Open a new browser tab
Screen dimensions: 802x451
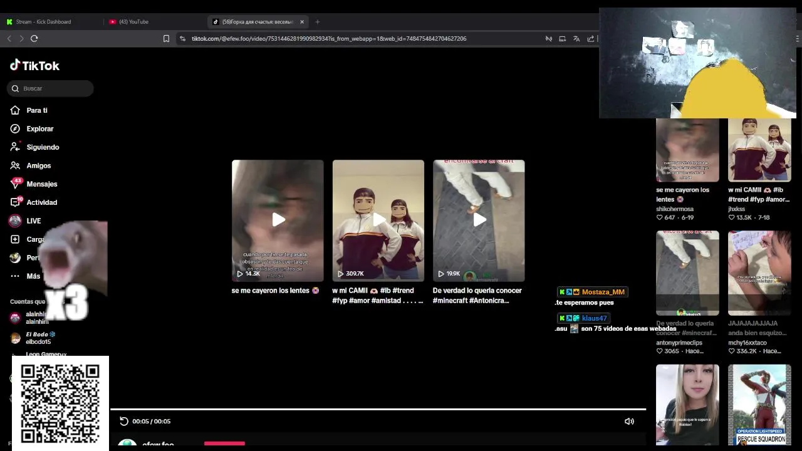click(317, 22)
